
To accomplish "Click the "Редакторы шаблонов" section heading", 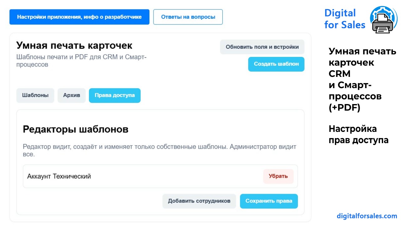I will tap(76, 129).
